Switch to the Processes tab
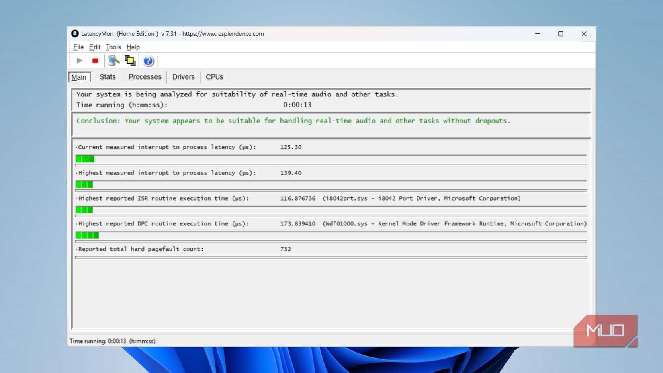The image size is (663, 373). point(145,77)
